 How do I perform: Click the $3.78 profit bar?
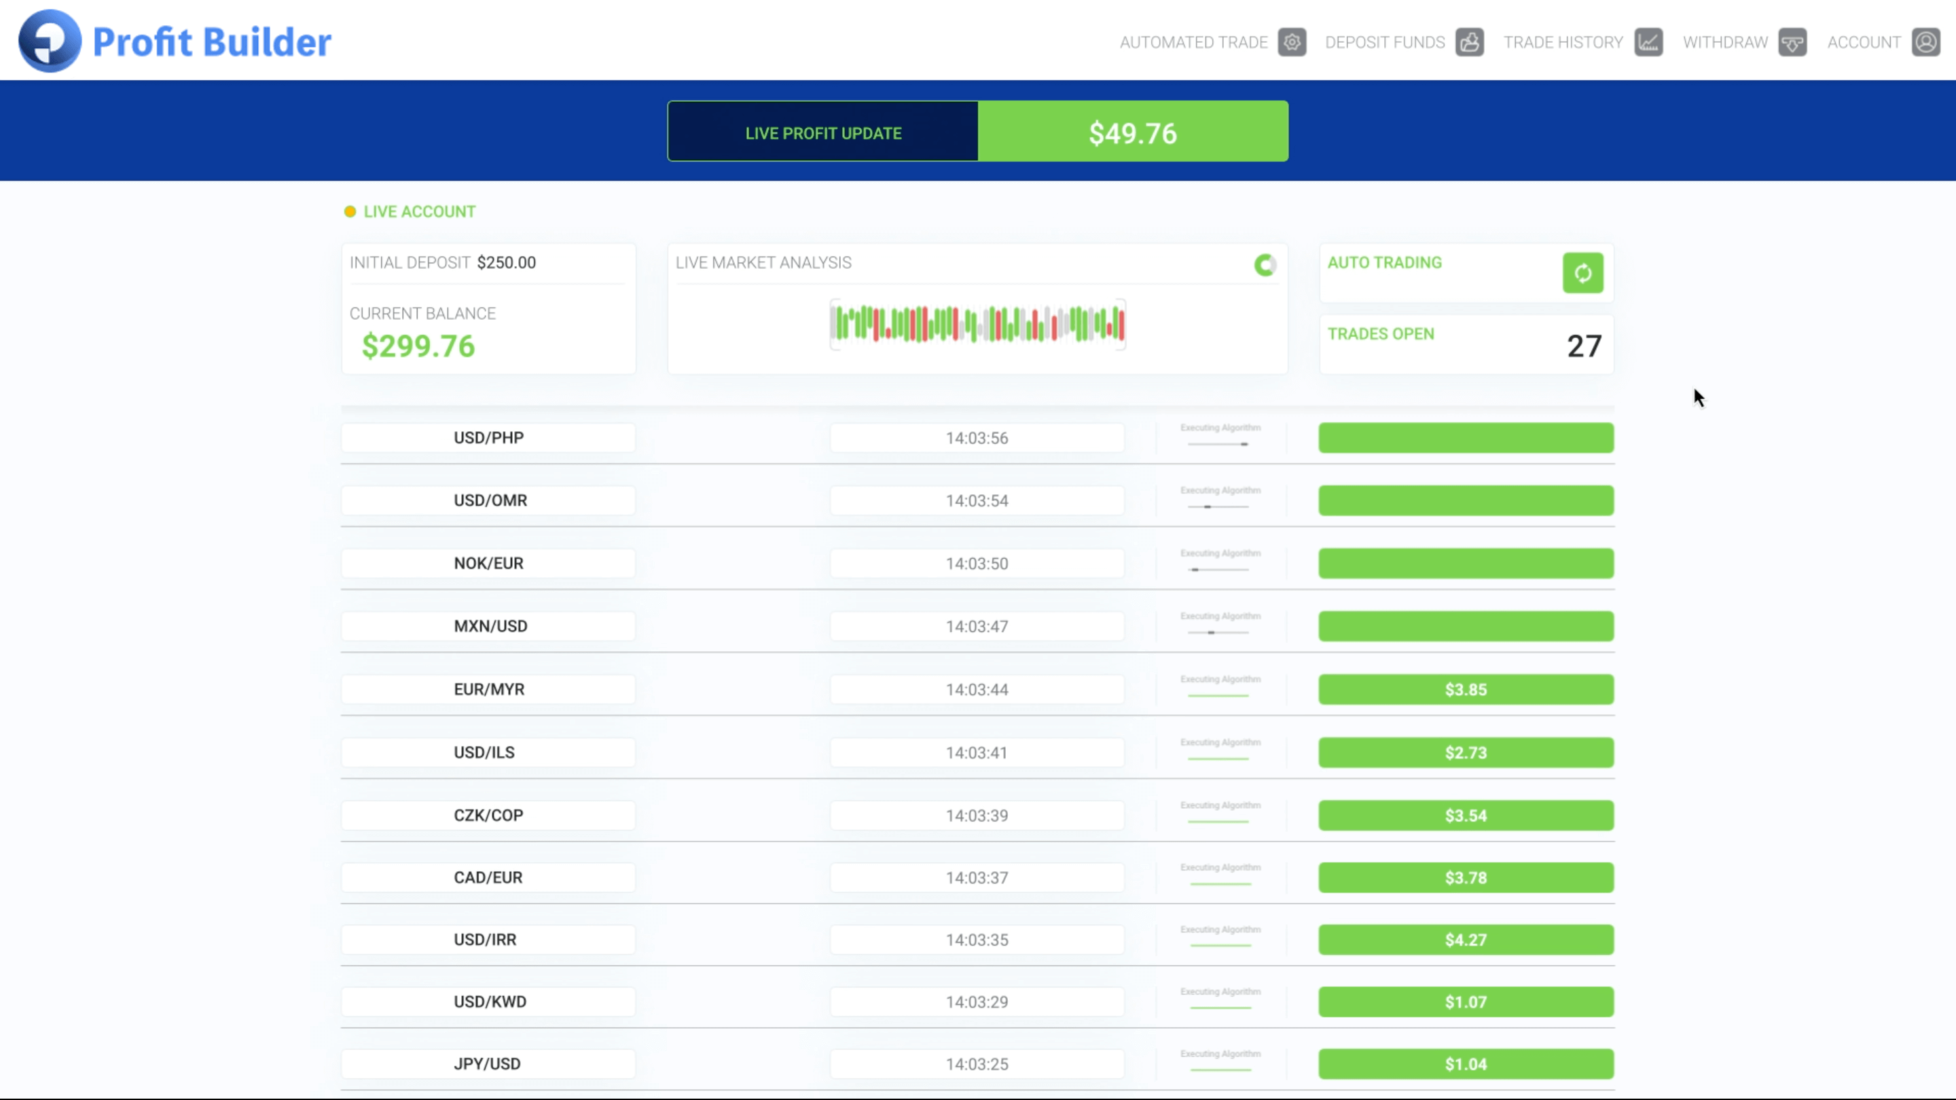tap(1466, 879)
